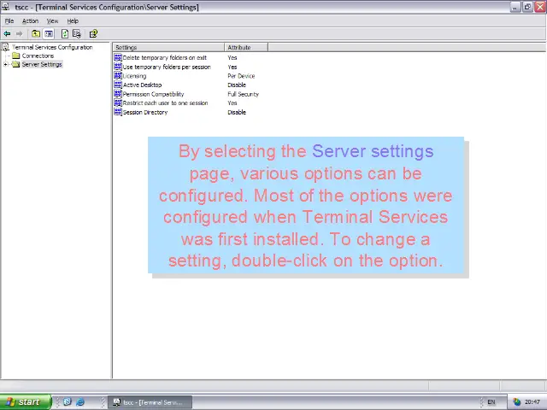Screen dimensions: 547x410
Task: Click the Yes value for Restrict each user
Action: (232, 102)
